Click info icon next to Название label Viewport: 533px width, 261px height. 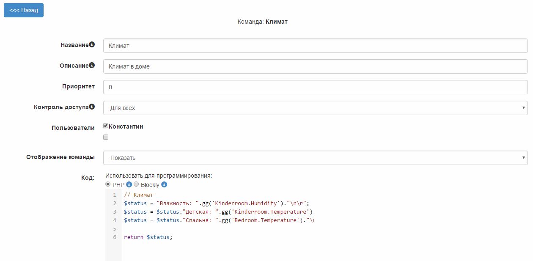(x=92, y=45)
